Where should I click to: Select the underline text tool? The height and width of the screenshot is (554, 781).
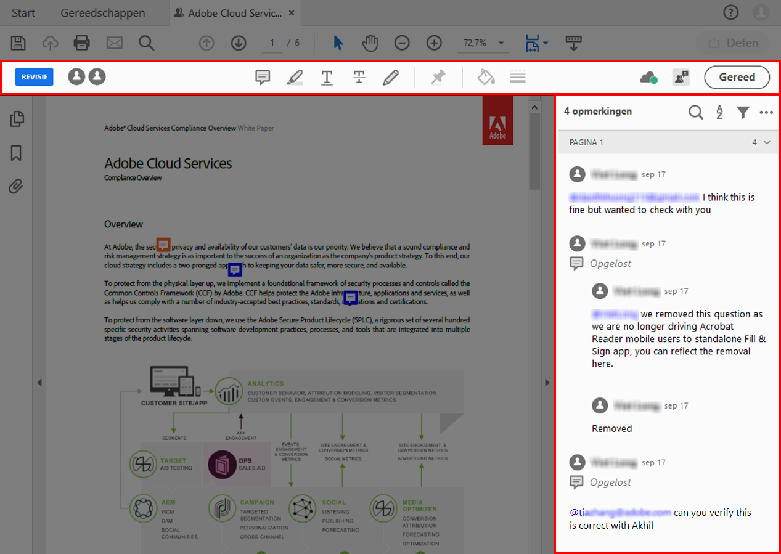pyautogui.click(x=327, y=77)
